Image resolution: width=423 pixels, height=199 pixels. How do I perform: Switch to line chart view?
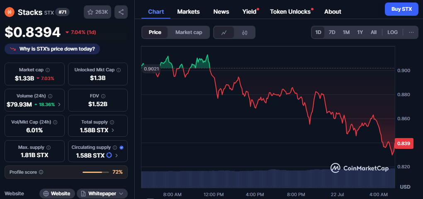[x=224, y=33]
